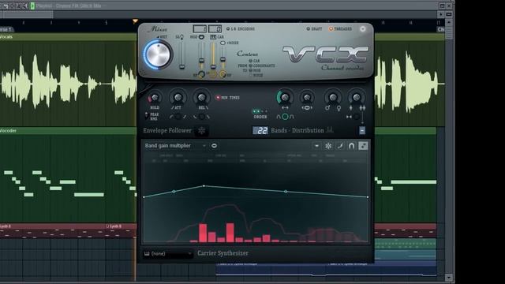Click the band width multiplier knob

[307, 97]
